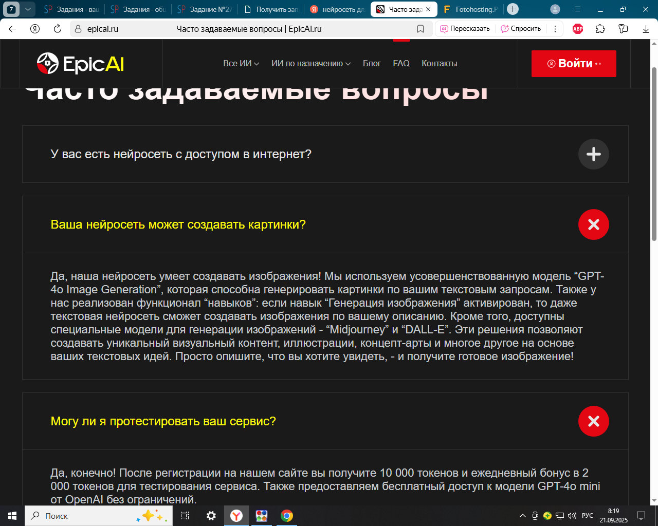Expand the question about internet access
This screenshot has height=526, width=658.
tap(594, 154)
